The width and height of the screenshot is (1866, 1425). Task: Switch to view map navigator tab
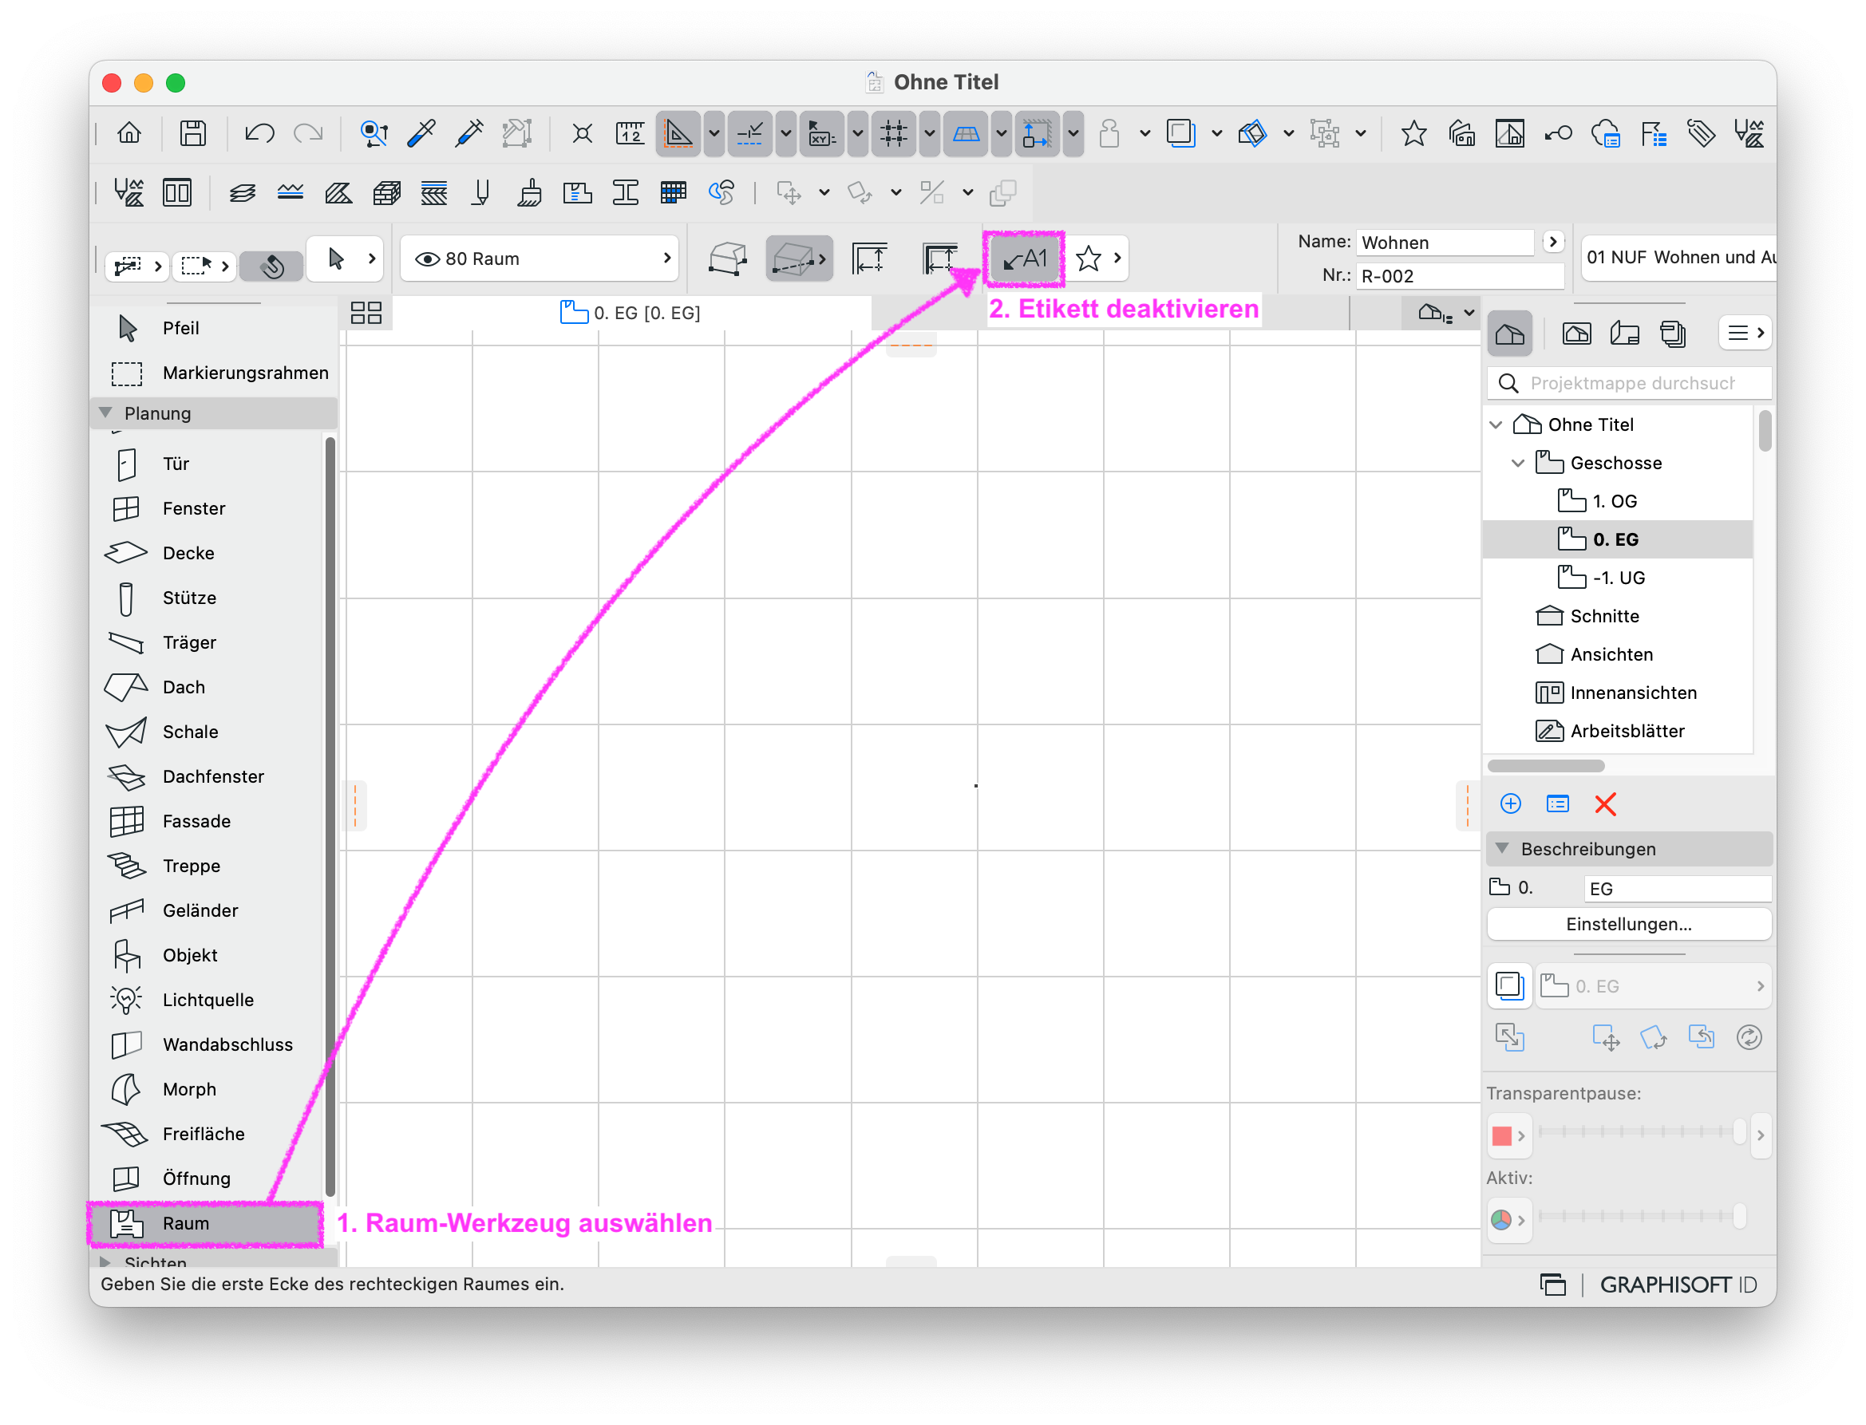point(1578,334)
